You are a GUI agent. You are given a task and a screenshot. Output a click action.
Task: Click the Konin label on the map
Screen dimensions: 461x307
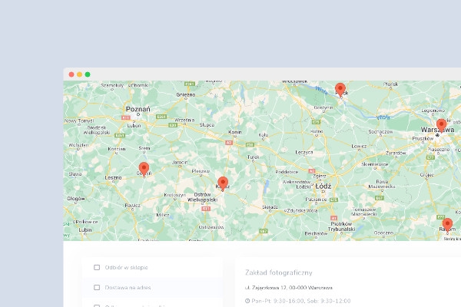pyautogui.click(x=234, y=133)
